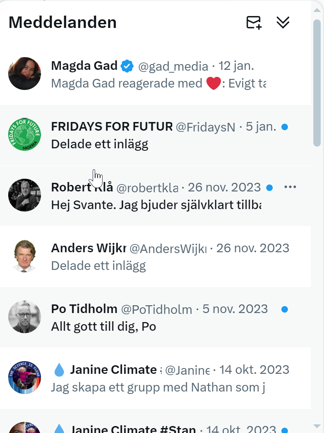This screenshot has width=324, height=433.
Task: Click Po Tidholm's profile avatar
Action: (25, 317)
